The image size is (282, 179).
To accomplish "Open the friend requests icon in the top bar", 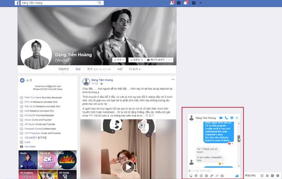I will tap(172, 3).
